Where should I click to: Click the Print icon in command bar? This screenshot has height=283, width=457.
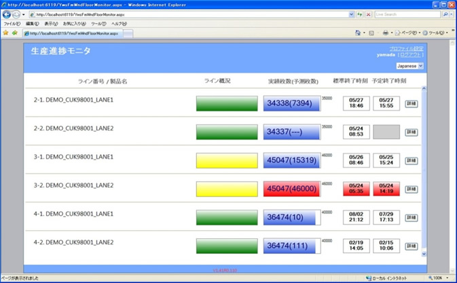[385, 33]
